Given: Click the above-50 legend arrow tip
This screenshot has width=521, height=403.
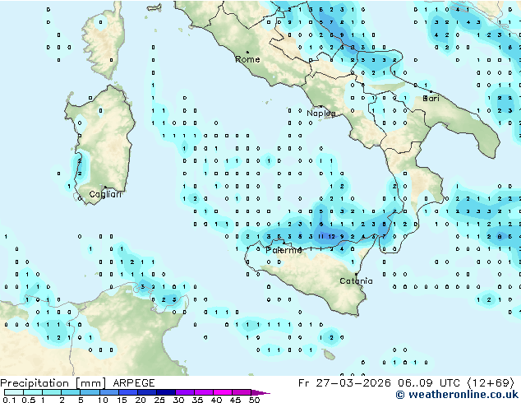Looking at the screenshot, I should 260,392.
